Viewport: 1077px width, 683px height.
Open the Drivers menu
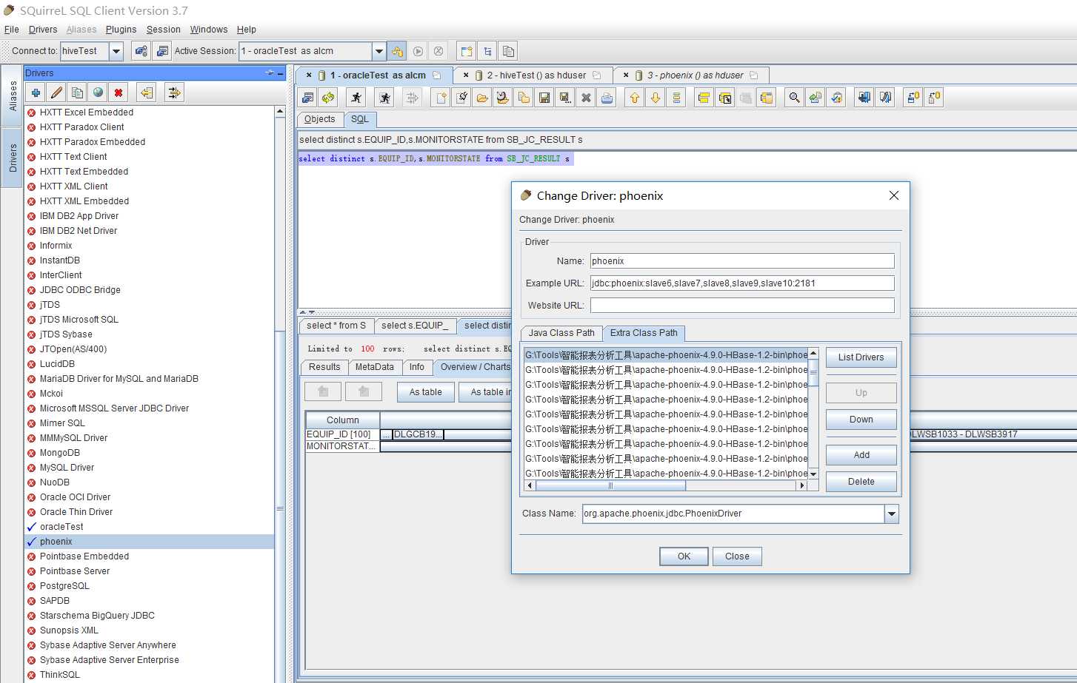coord(43,30)
